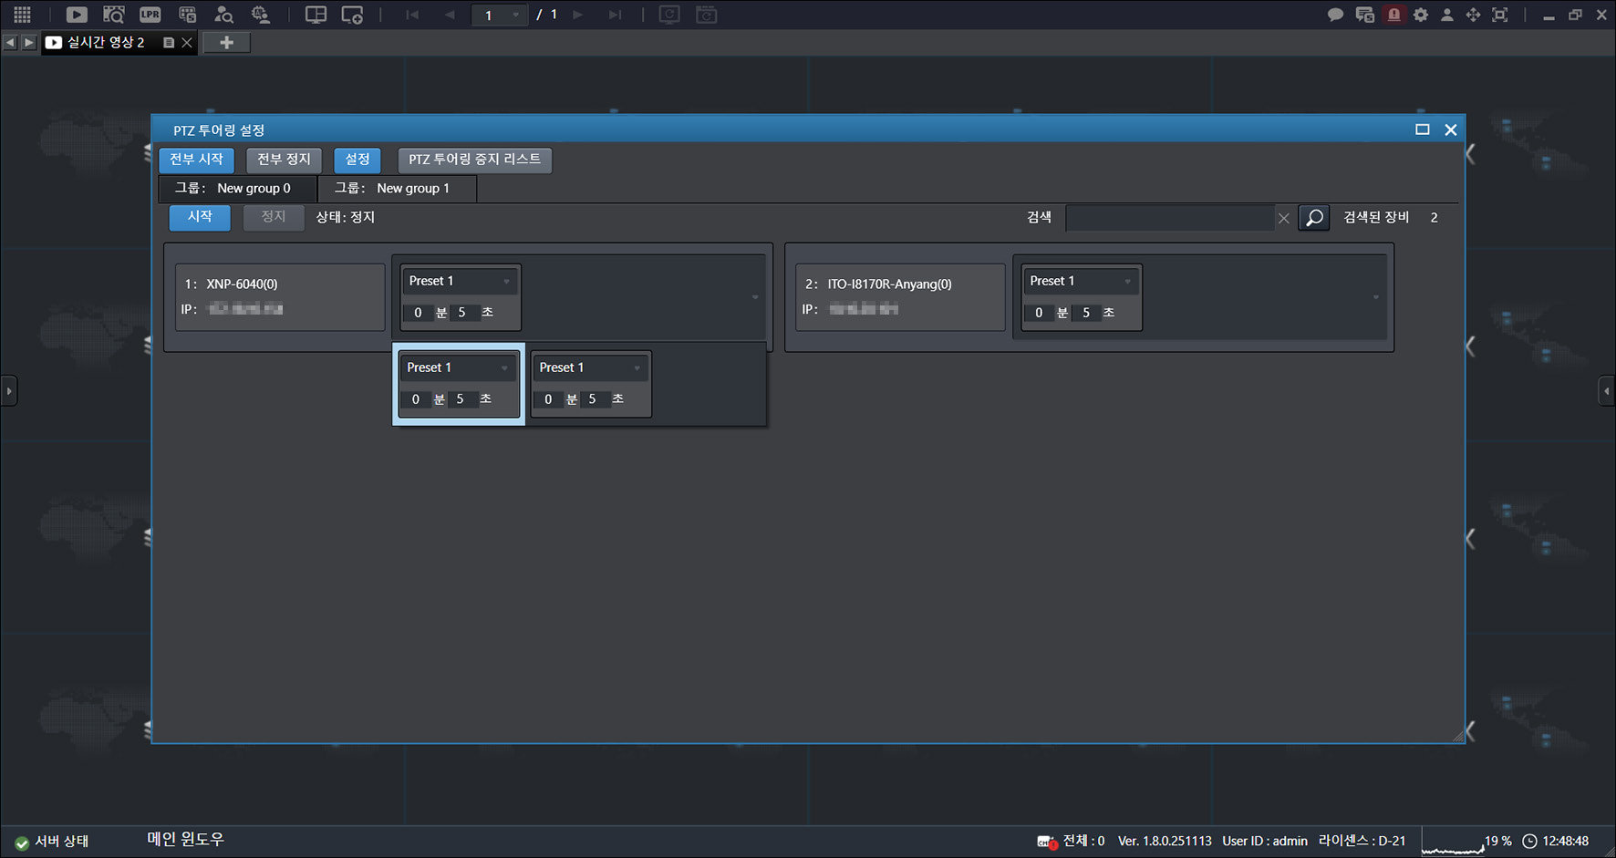This screenshot has height=858, width=1616.
Task: Click the 시작 button for the group
Action: [x=200, y=217]
